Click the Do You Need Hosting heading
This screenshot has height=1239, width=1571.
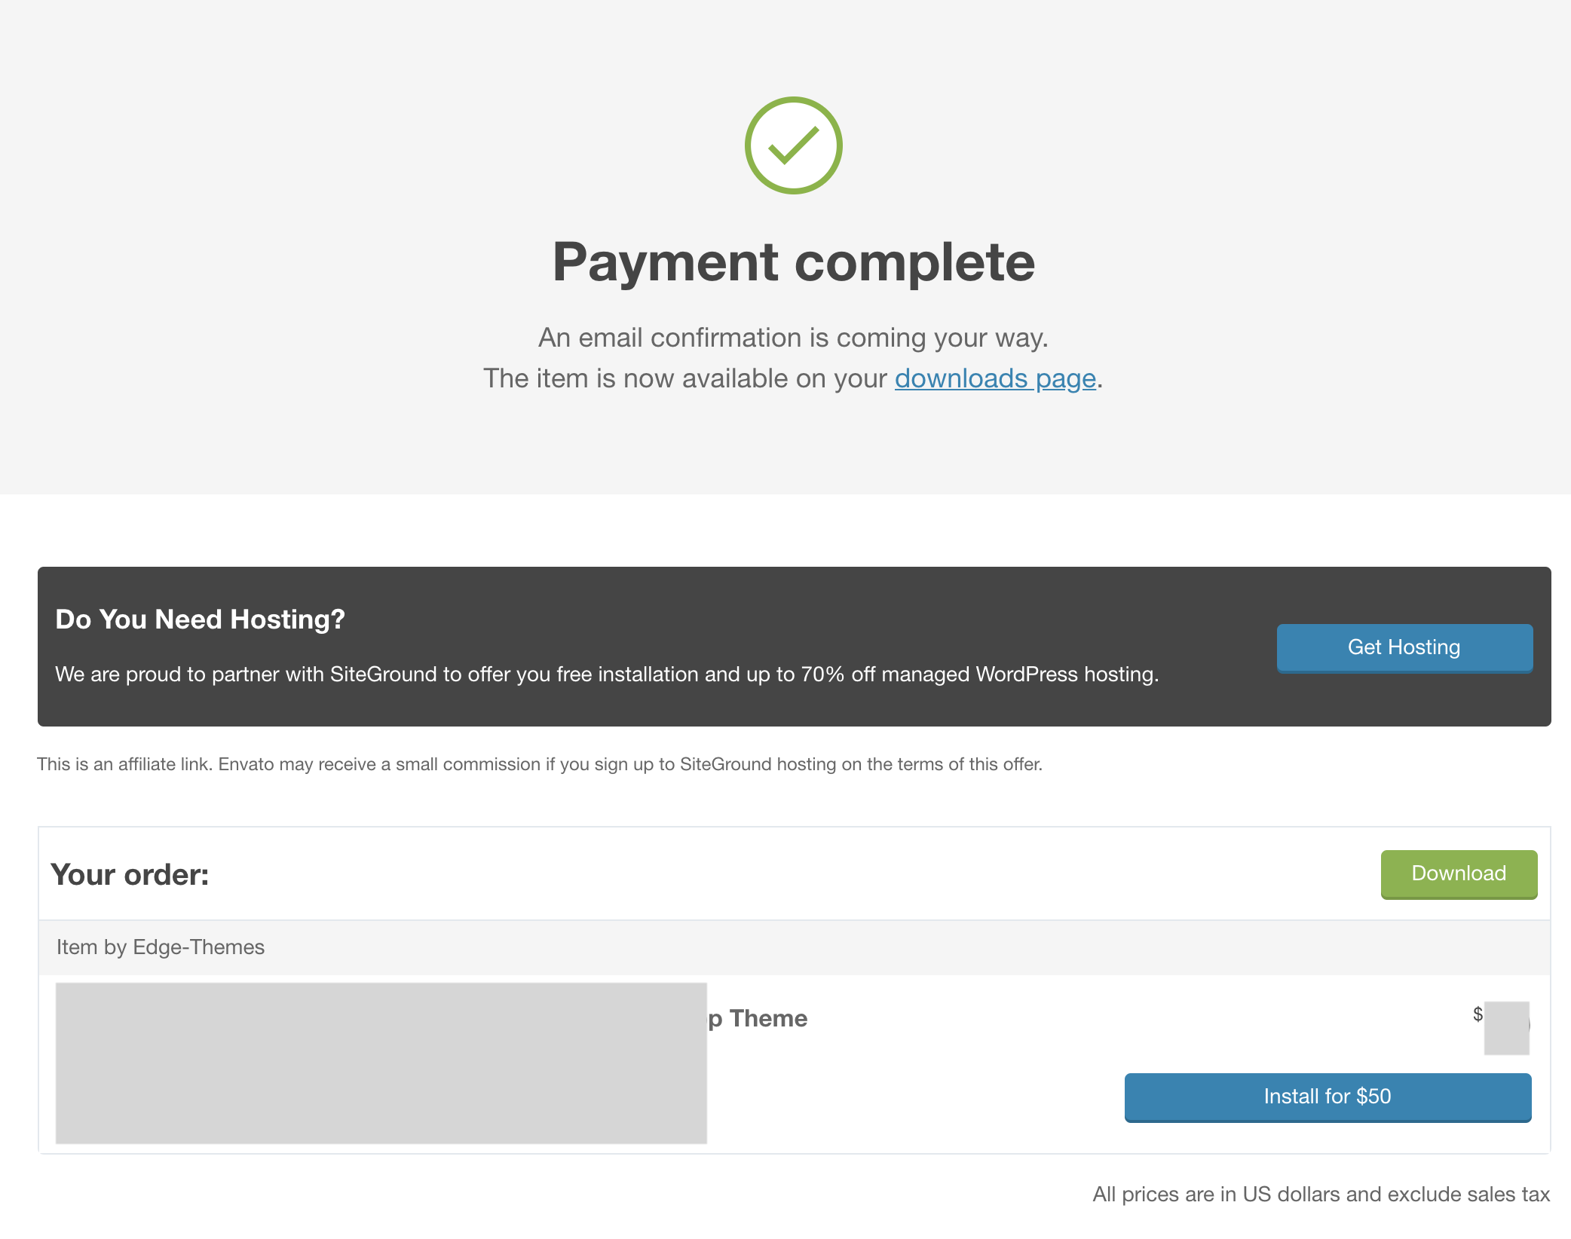tap(200, 619)
